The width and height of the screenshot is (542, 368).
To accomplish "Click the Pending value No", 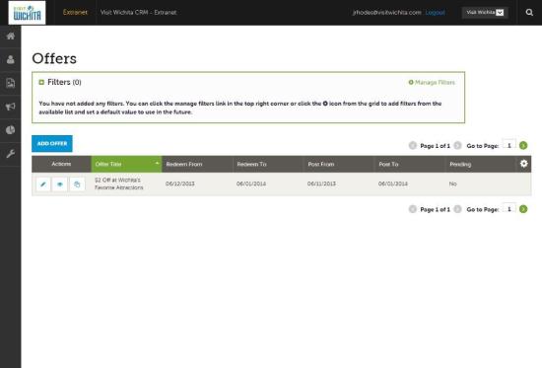I will coord(453,184).
